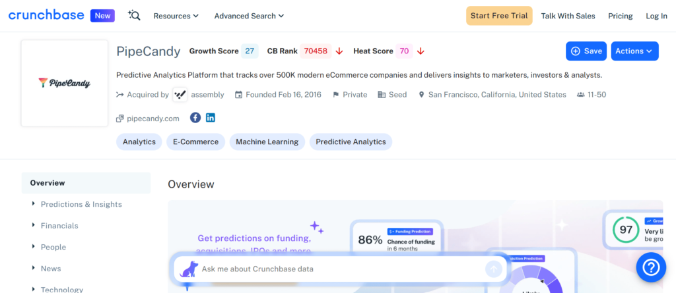Open PipeCandy's Facebook page icon

pos(195,118)
